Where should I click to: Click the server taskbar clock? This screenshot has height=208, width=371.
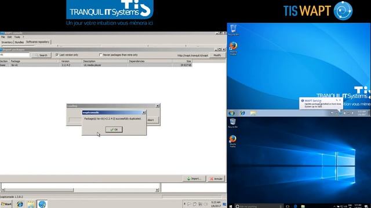coord(216,204)
